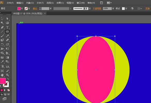
Task: Pick the Type (T) tool
Action: click(x=7, y=27)
